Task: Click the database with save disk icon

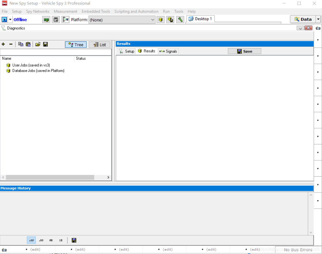Action: [x=170, y=20]
